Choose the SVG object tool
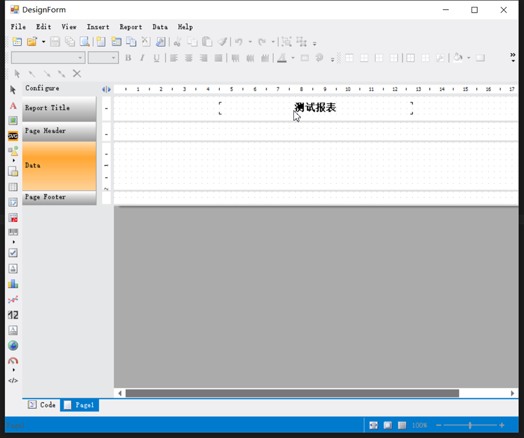Image resolution: width=524 pixels, height=438 pixels. [x=13, y=136]
